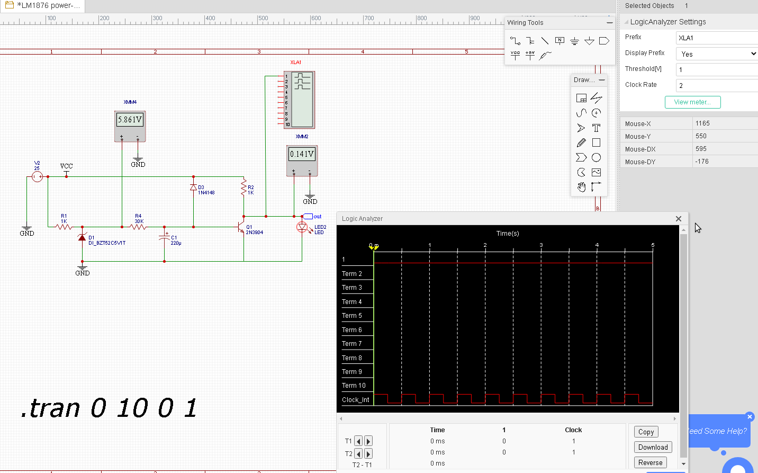Close the Logic Analyzer window
This screenshot has width=758, height=473.
[679, 219]
